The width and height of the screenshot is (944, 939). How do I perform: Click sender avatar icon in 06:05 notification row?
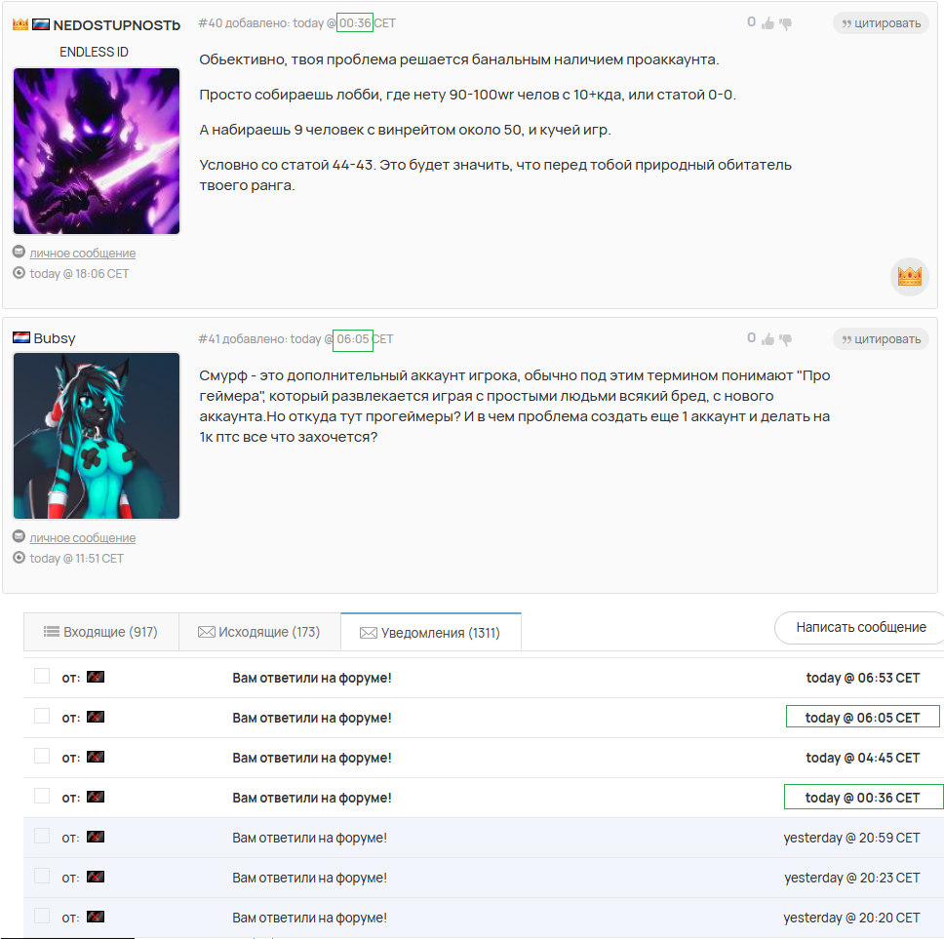coord(96,717)
